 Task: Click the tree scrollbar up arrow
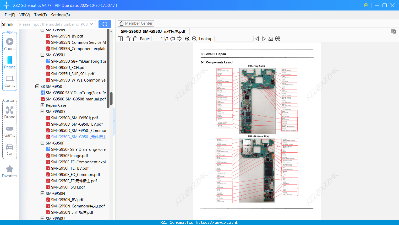(111, 31)
